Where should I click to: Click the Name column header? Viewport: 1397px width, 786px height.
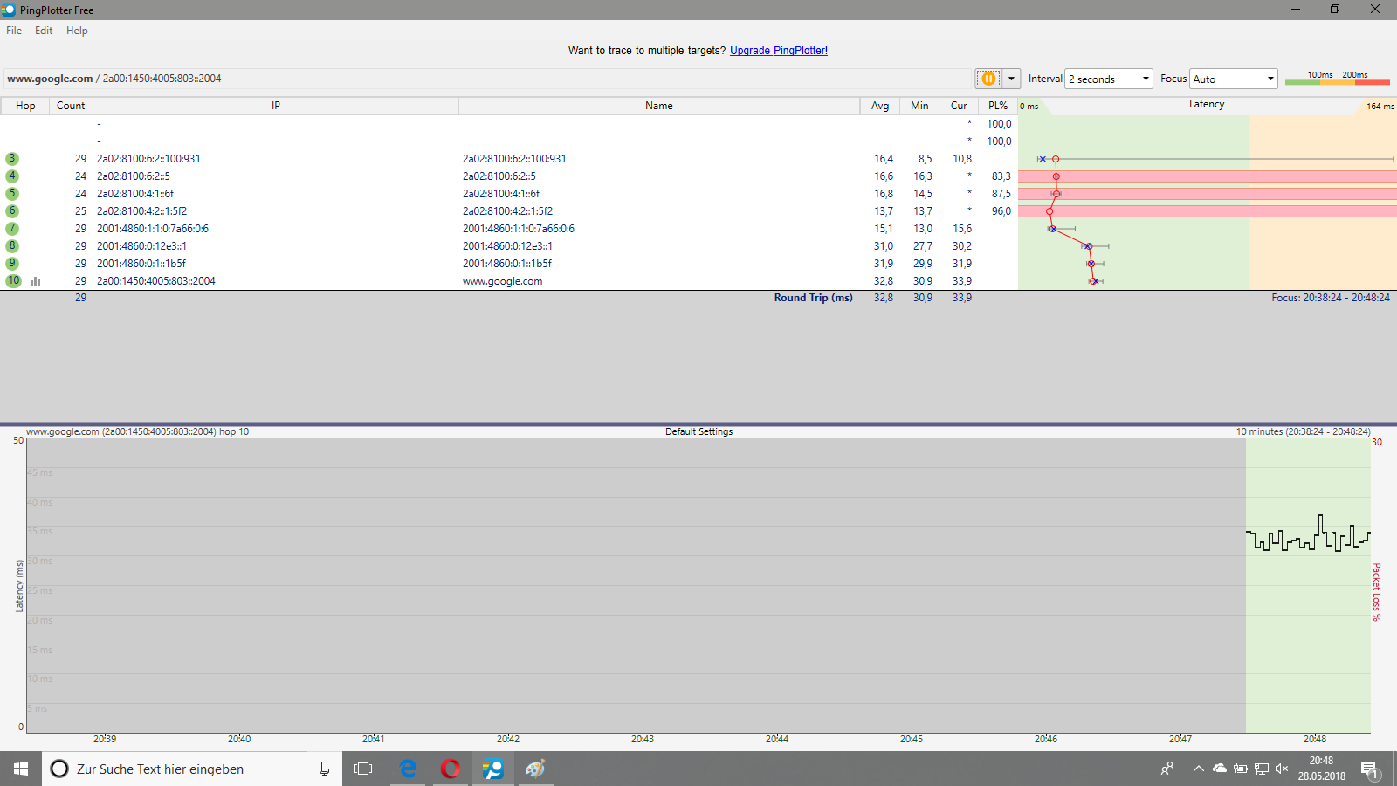(x=659, y=106)
